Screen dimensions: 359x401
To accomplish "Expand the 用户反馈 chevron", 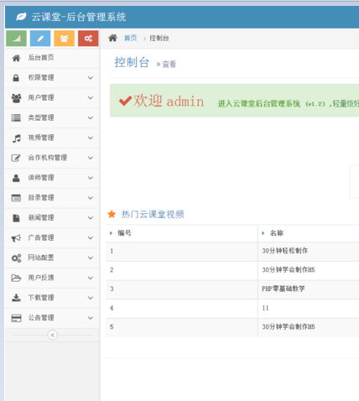I will 91,278.
